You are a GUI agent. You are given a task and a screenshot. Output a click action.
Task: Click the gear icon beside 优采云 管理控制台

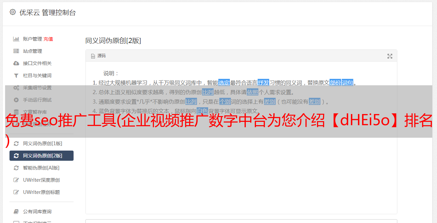[13, 12]
